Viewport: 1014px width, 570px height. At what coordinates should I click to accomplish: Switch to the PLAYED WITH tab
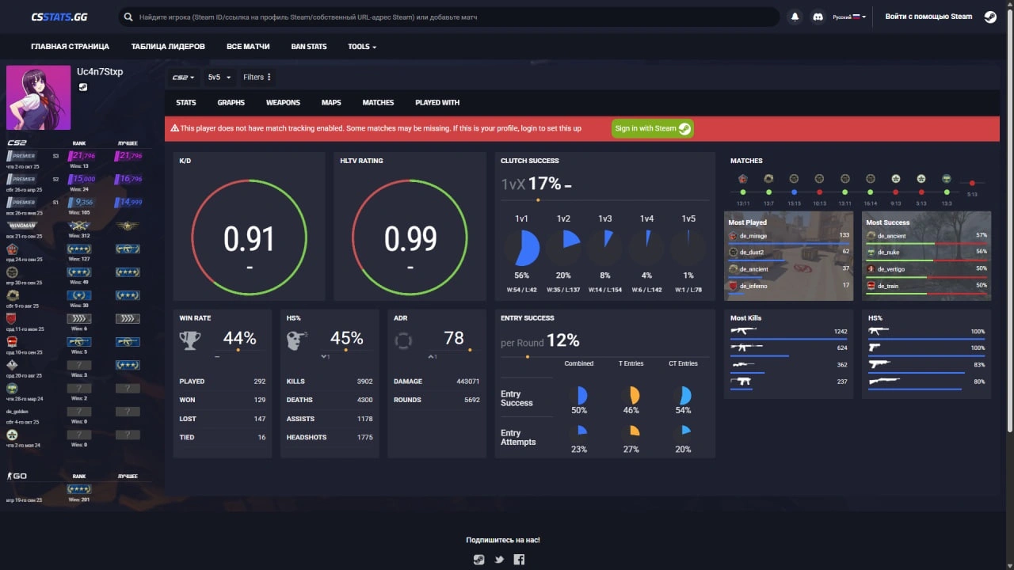pos(437,102)
